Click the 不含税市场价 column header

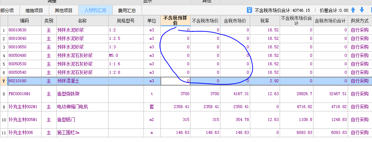coord(205,21)
